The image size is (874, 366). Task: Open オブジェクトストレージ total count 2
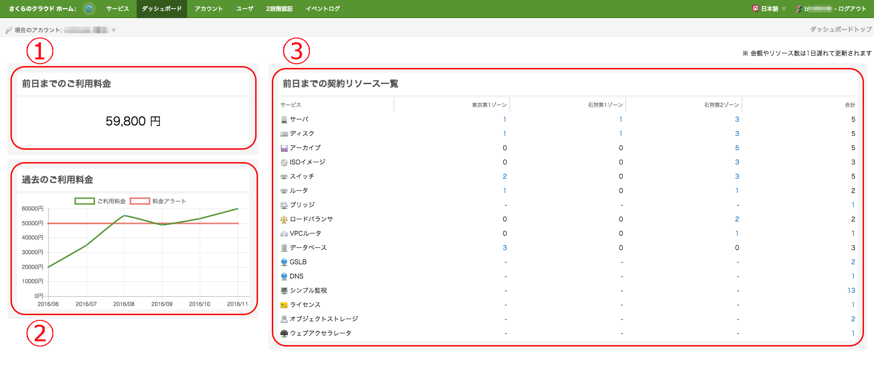point(853,319)
